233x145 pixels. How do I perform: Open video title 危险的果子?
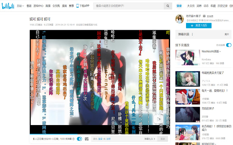point(208,109)
